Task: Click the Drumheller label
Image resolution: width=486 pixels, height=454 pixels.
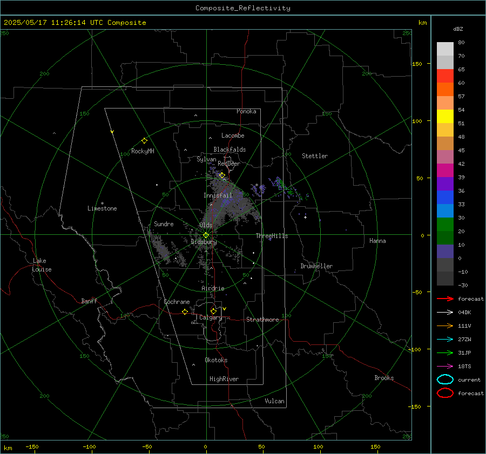Action: point(316,266)
